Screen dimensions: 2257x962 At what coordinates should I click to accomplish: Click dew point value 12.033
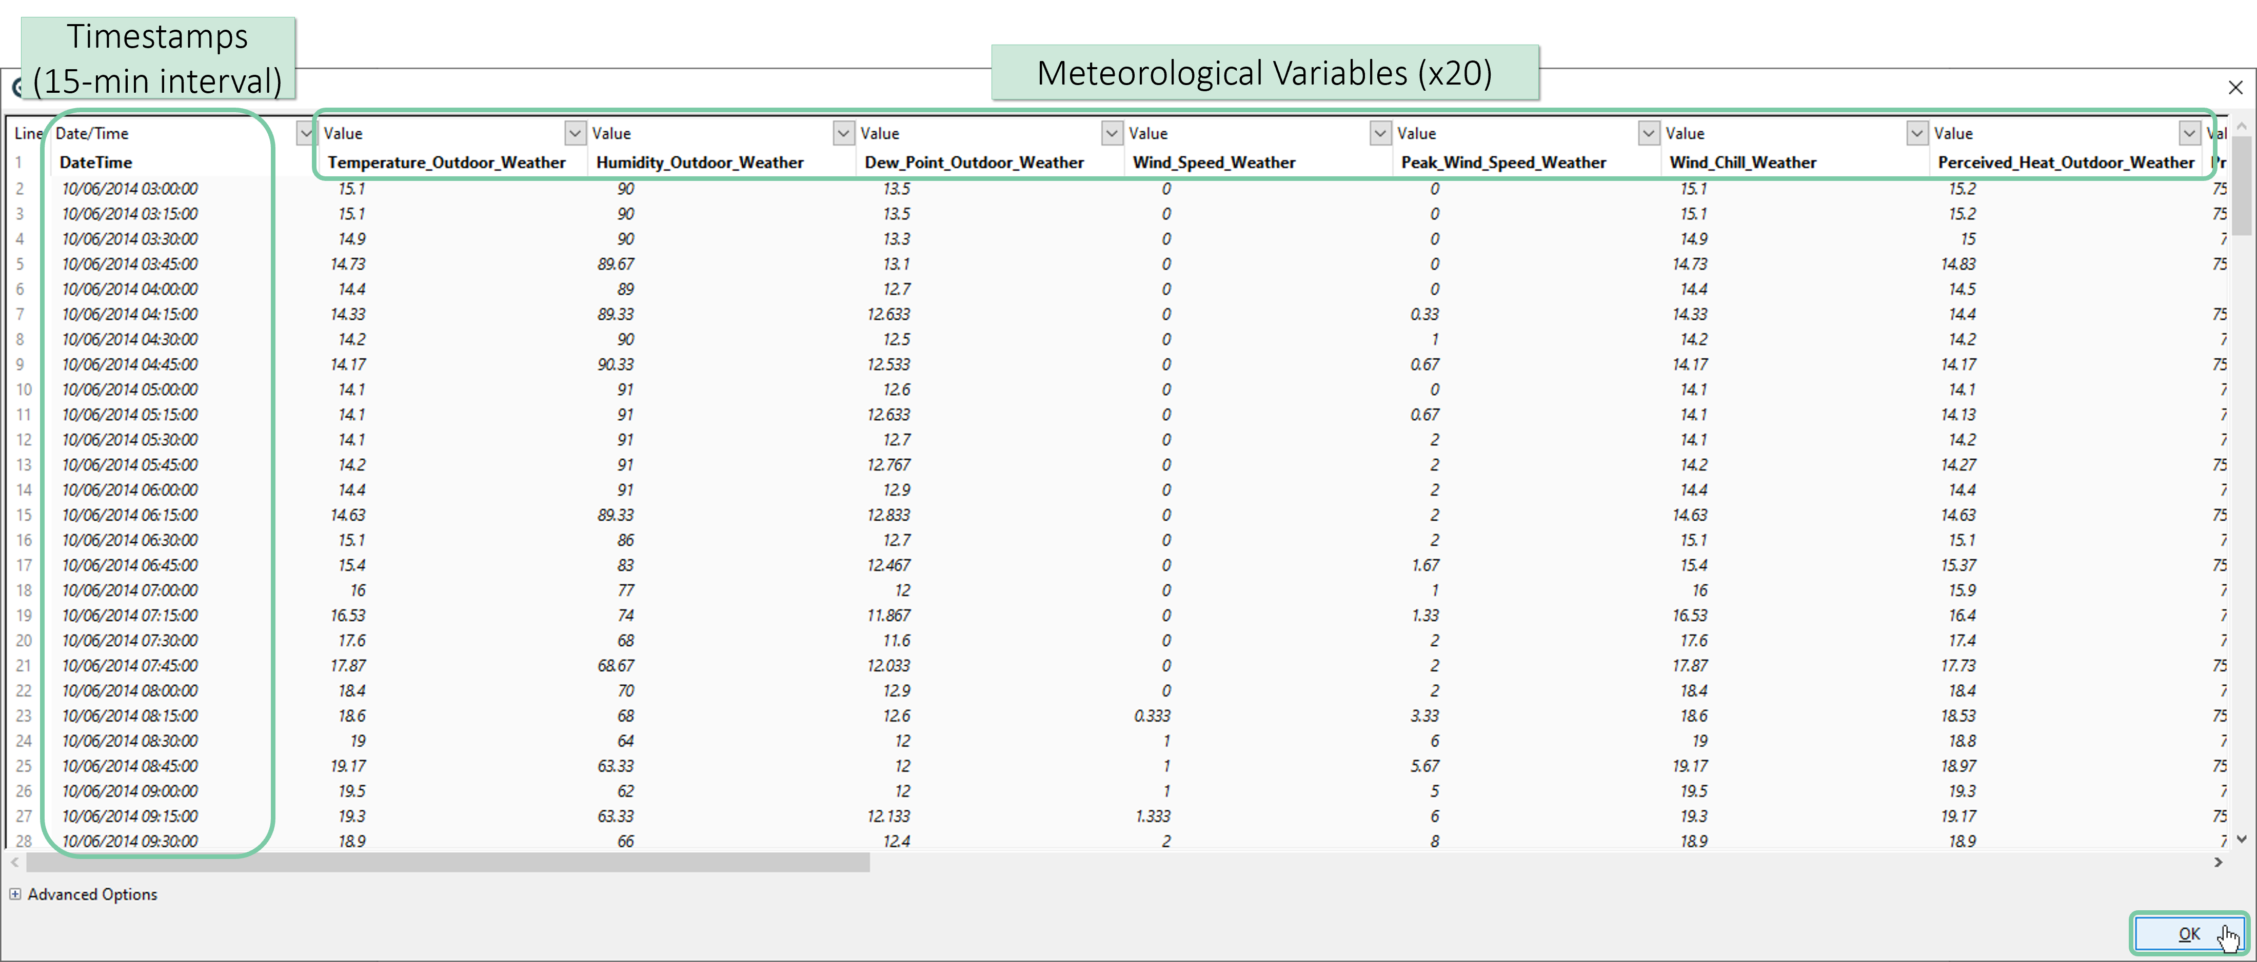888,666
